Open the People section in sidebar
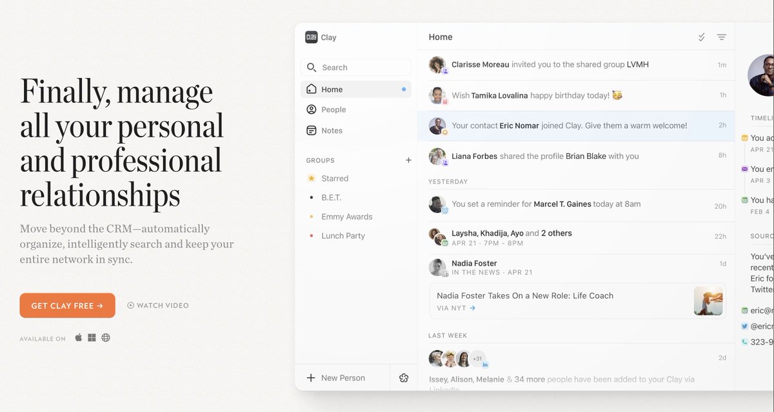Screen dimensions: 774x412 (356, 109)
